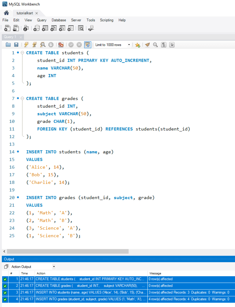Click the statement marker dot on line 14
The height and width of the screenshot is (307, 235).
coord(18,152)
